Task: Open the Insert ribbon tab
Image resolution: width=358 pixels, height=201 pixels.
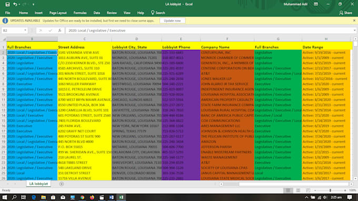Action: click(x=38, y=13)
